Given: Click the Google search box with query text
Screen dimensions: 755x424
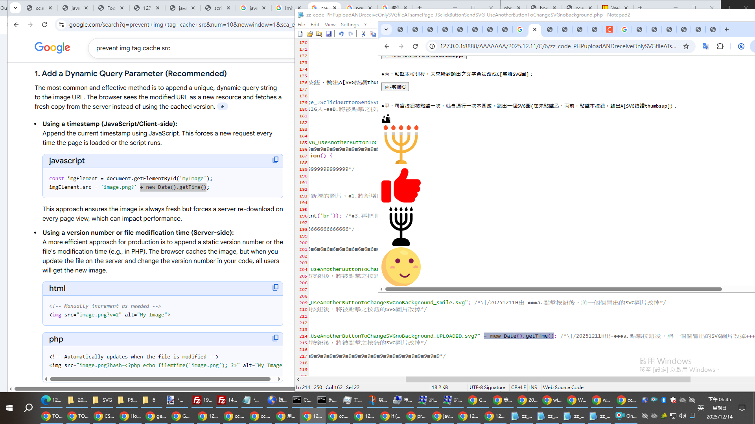Looking at the screenshot, I should pyautogui.click(x=189, y=48).
